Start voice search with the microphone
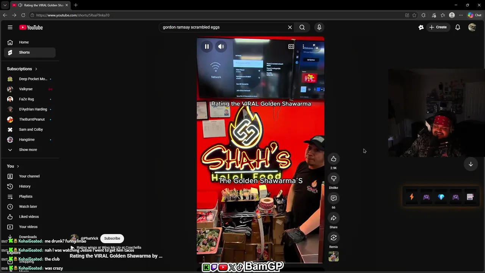 319,27
